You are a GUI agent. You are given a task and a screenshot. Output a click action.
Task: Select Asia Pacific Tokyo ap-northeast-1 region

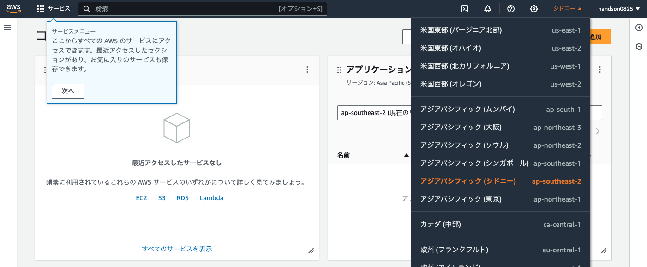(x=501, y=199)
